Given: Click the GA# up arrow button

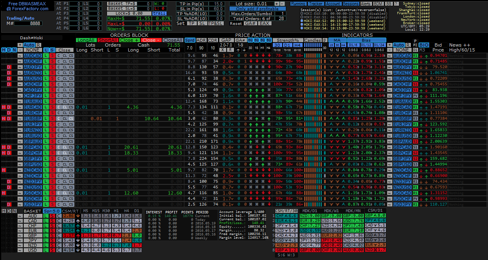Looking at the screenshot, I should (239, 50).
